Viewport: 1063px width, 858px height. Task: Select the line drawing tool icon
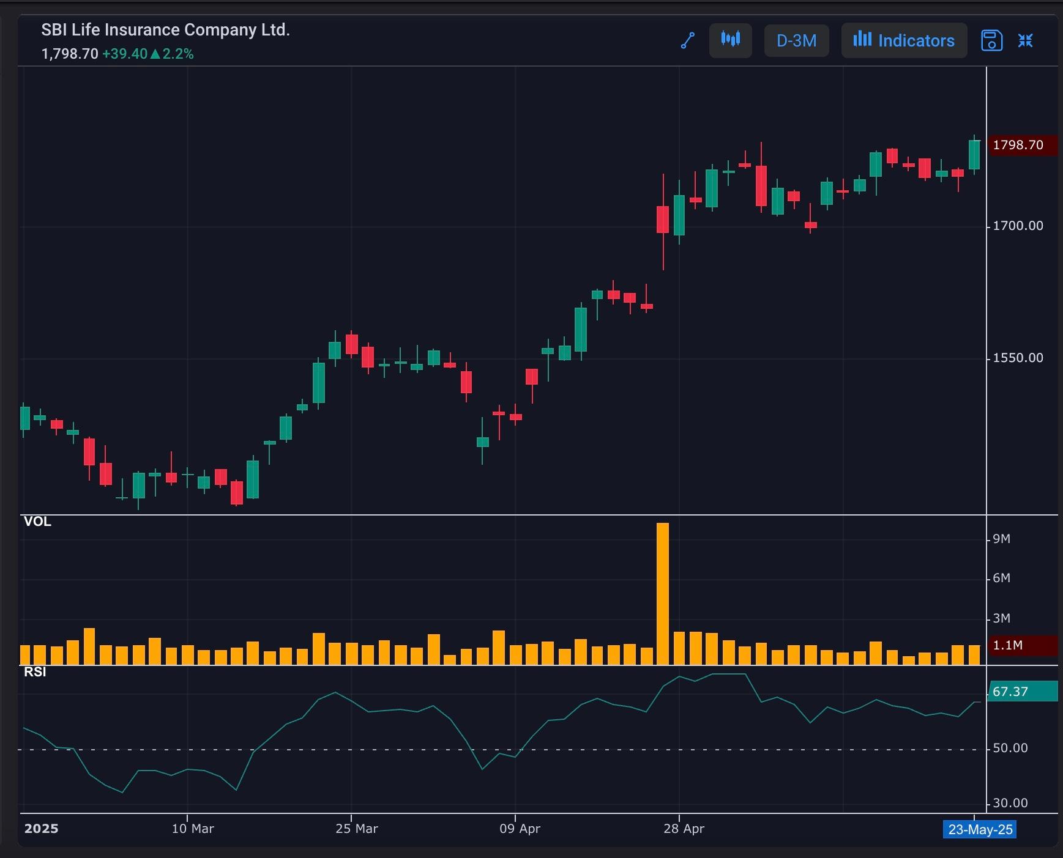click(688, 40)
